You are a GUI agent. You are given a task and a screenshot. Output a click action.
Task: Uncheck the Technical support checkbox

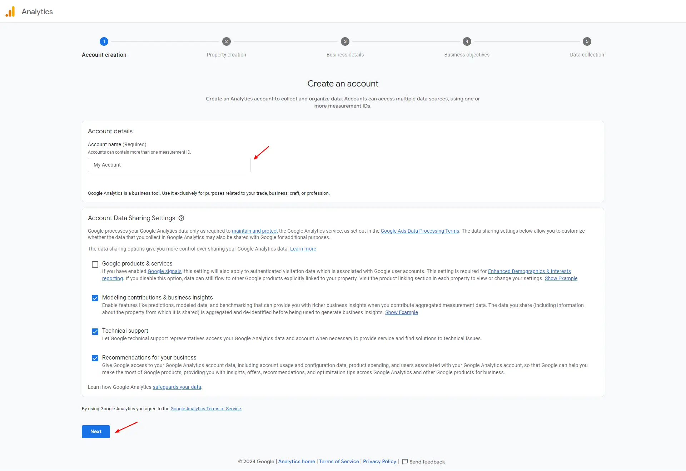(95, 332)
